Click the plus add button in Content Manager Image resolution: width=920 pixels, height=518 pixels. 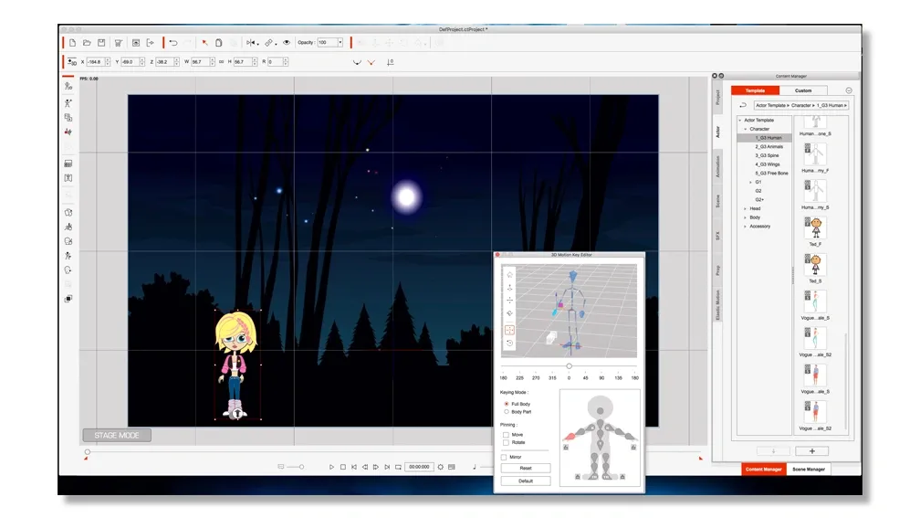tap(812, 451)
